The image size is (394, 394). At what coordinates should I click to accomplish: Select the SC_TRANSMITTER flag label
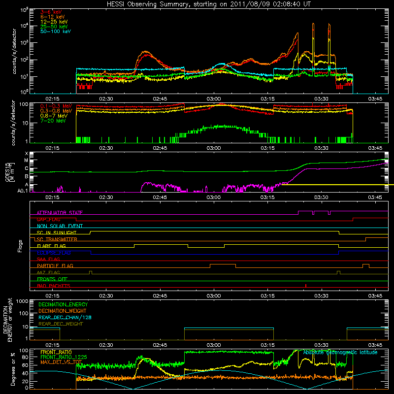pos(57,239)
